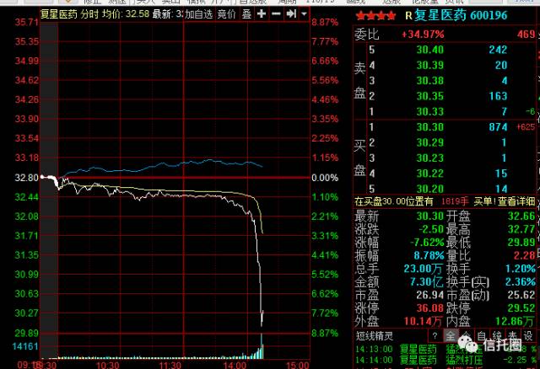Click the 最低 value 29.89
The width and height of the screenshot is (540, 369).
coord(521,243)
